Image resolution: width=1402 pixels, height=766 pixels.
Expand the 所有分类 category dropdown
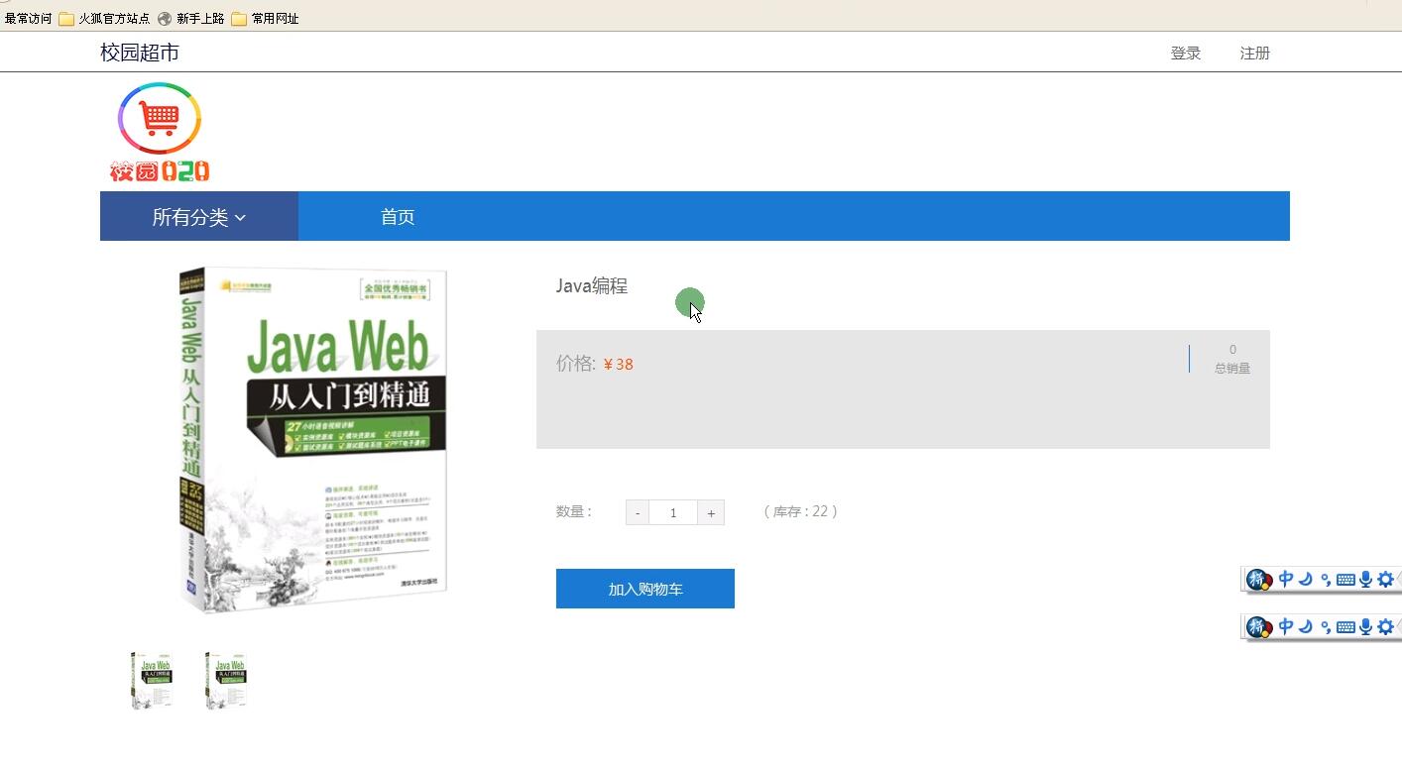point(199,217)
